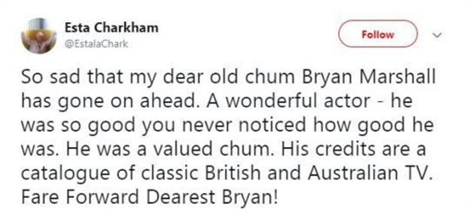Click the 'Fare Forward' closing words
Image resolution: width=470 pixels, height=209 pixels.
coord(80,197)
